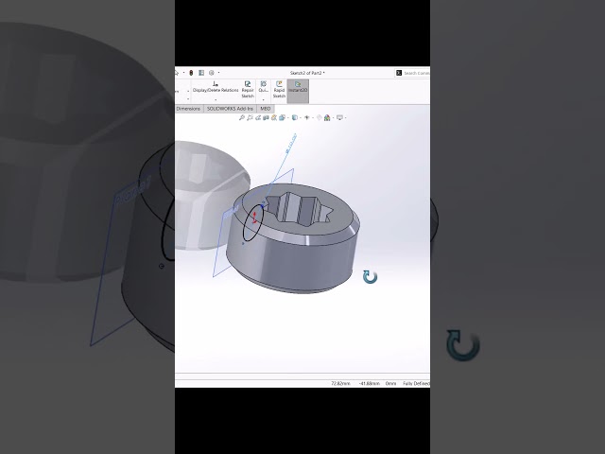605x454 pixels.
Task: Click the -41.88mm coordinate in status bar
Action: tap(370, 383)
